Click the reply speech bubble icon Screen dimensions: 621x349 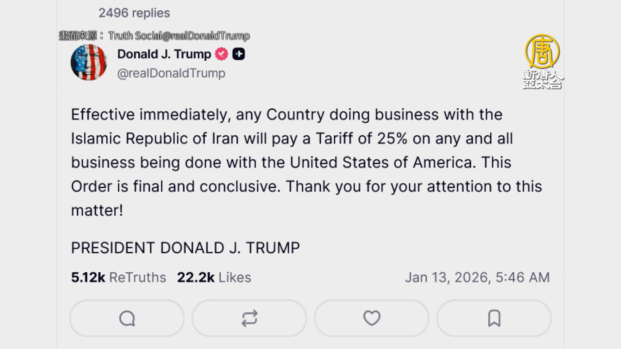pyautogui.click(x=127, y=318)
